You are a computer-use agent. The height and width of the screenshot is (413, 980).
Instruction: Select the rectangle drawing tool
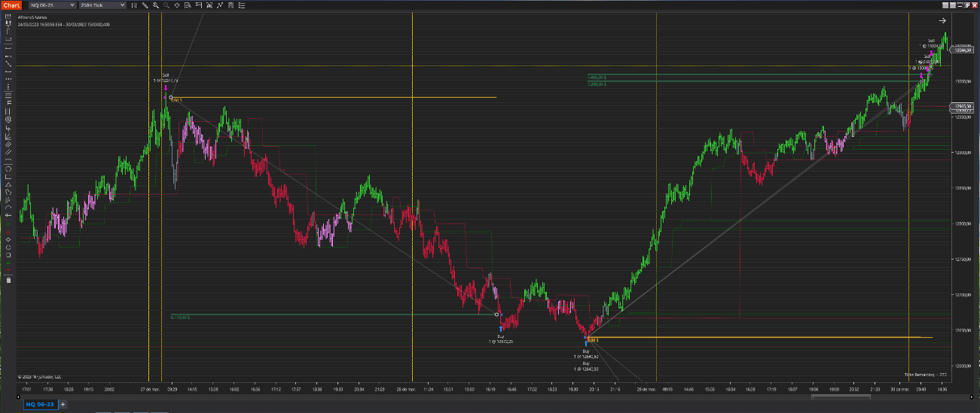click(x=8, y=177)
